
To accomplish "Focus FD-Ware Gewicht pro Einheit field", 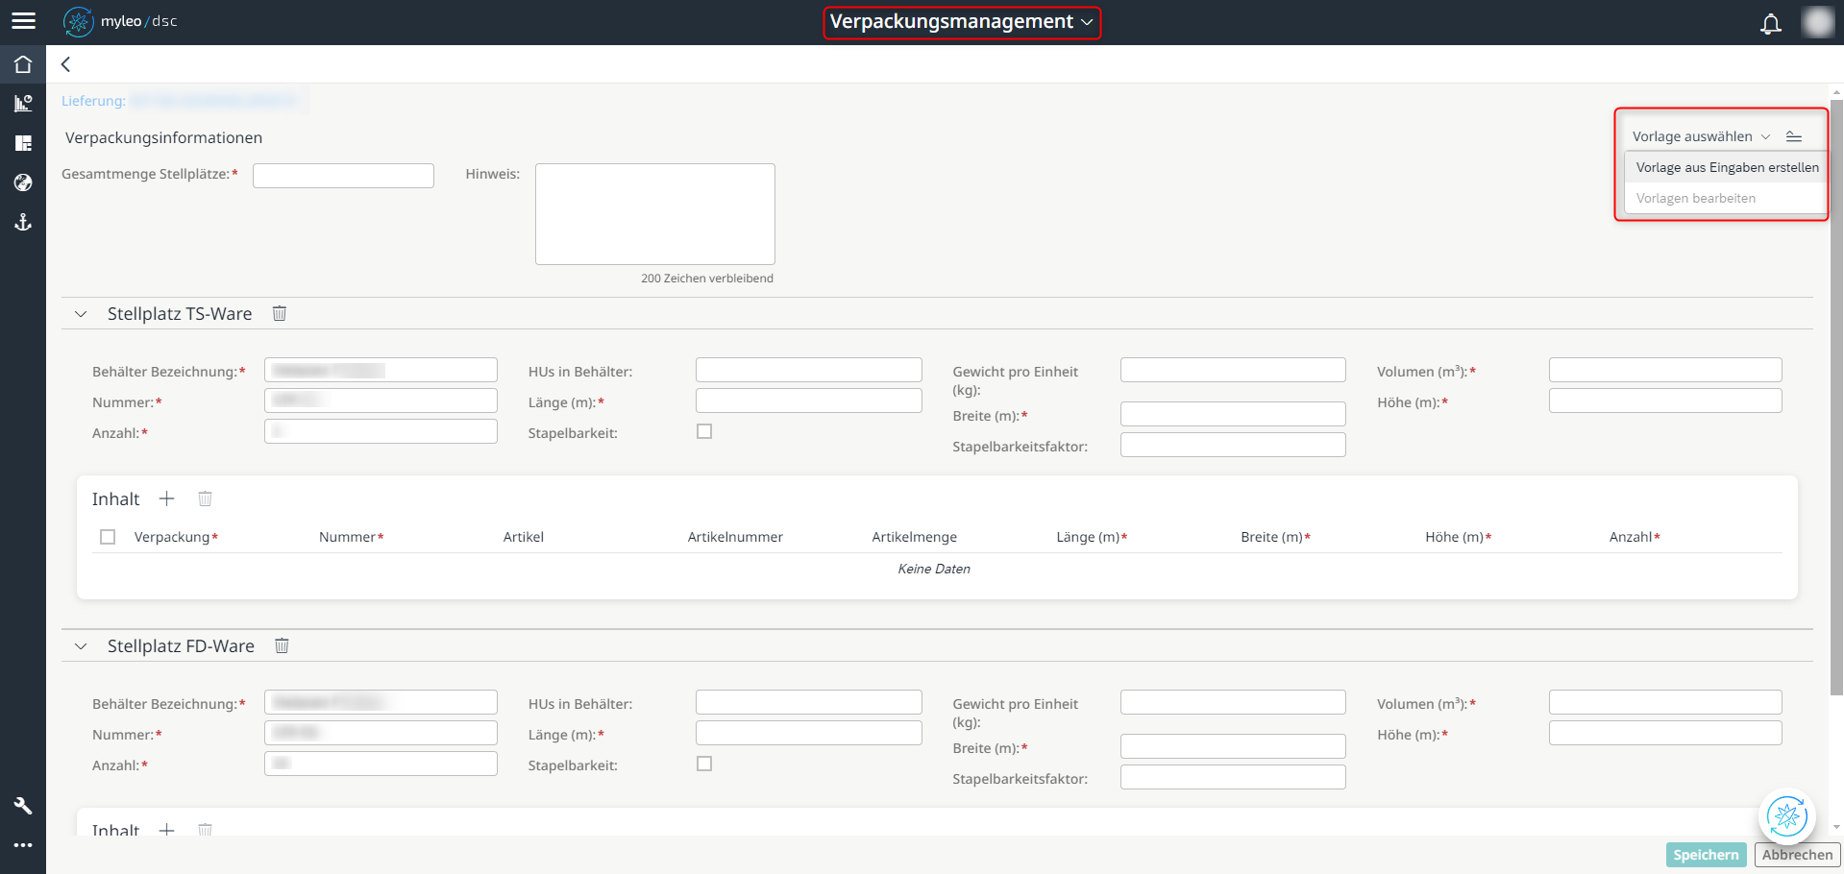I will pos(1233,702).
